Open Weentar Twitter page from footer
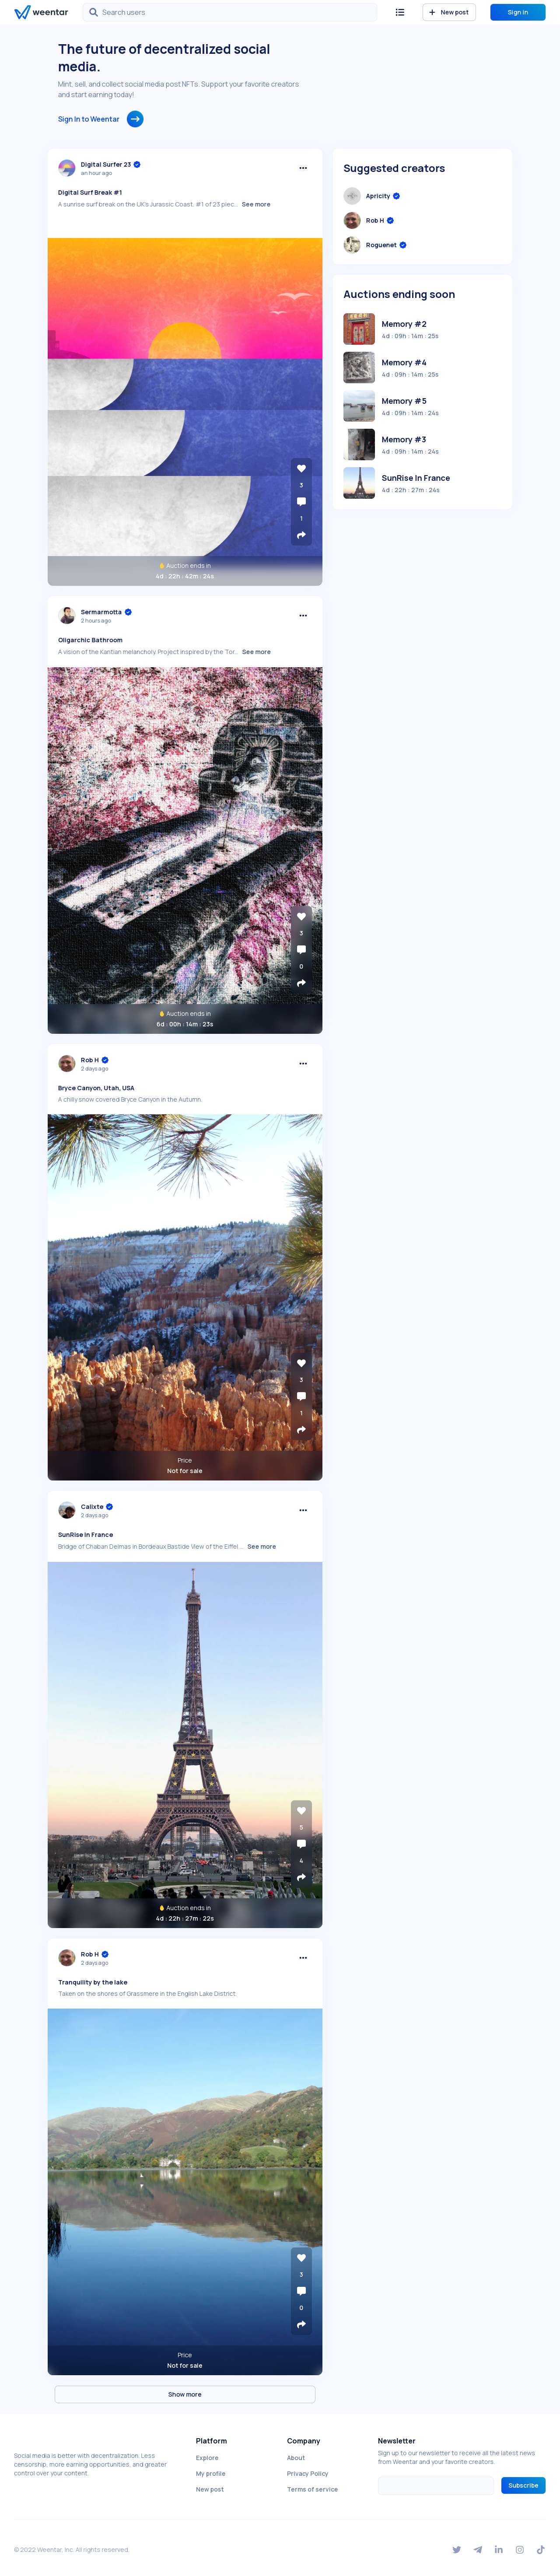 456,2549
